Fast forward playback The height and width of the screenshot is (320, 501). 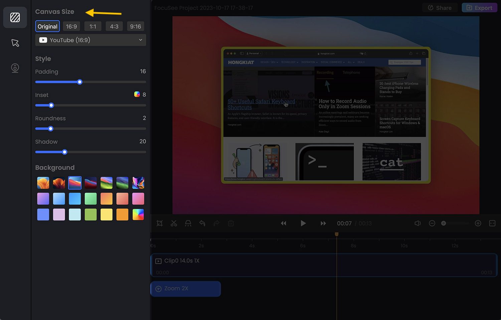coord(323,223)
